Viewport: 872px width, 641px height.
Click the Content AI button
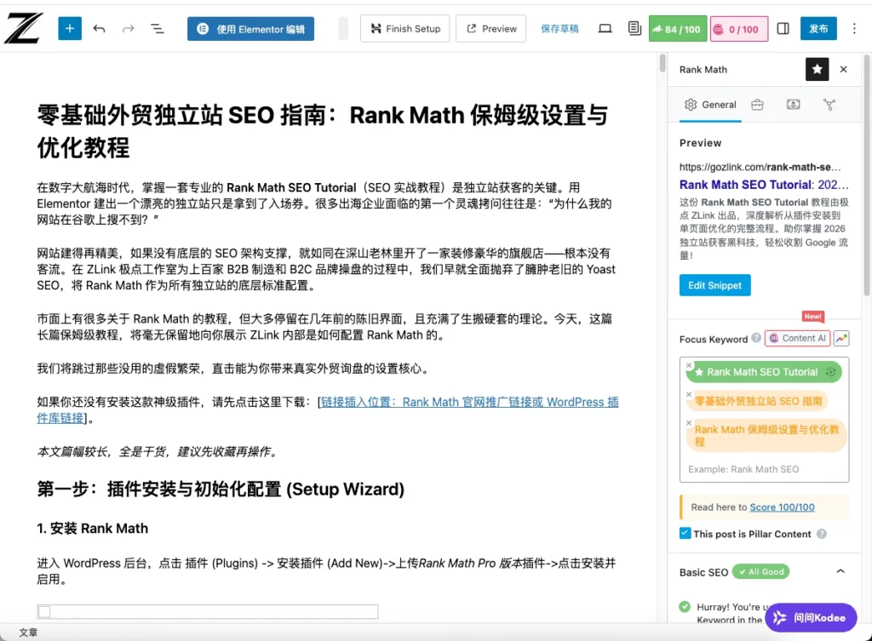coord(797,338)
